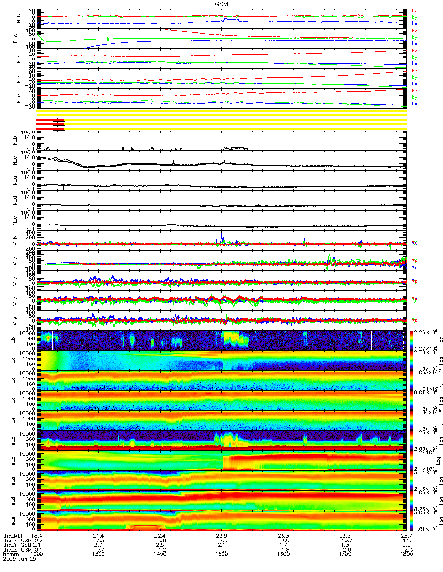Select the 1500 time tick label
The height and width of the screenshot is (572, 443).
221,554
